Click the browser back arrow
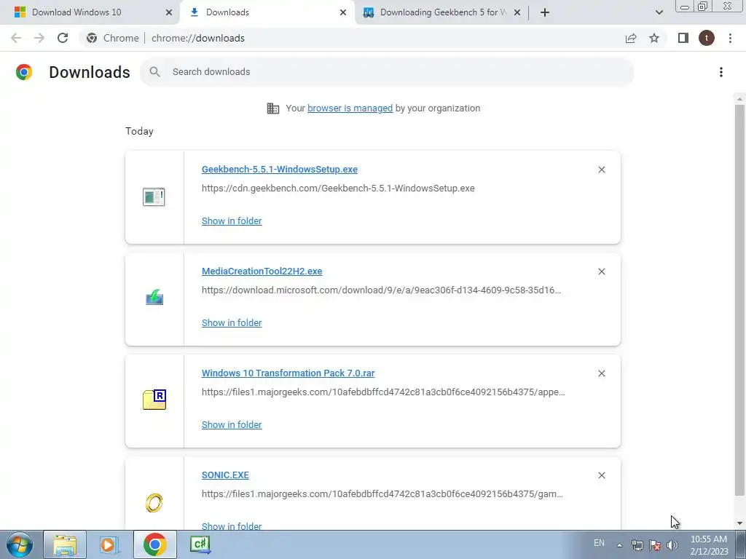746x559 pixels. [16, 38]
